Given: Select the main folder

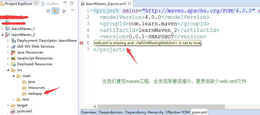Looking at the screenshot, I should pos(27,76).
